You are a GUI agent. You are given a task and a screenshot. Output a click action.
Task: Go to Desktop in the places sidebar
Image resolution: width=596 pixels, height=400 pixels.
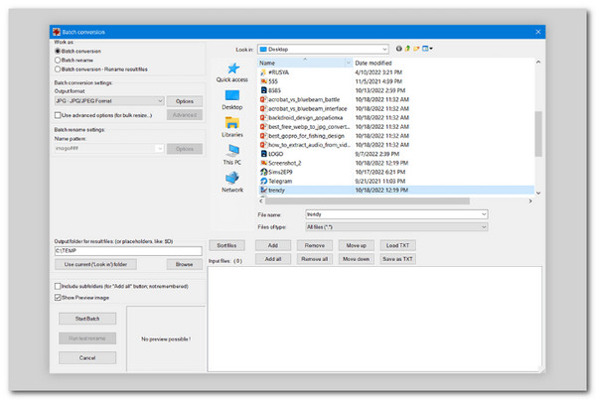pyautogui.click(x=231, y=98)
